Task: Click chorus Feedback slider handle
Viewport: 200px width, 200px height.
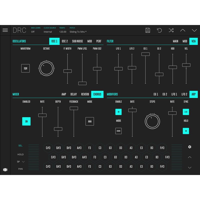Action: point(74,108)
